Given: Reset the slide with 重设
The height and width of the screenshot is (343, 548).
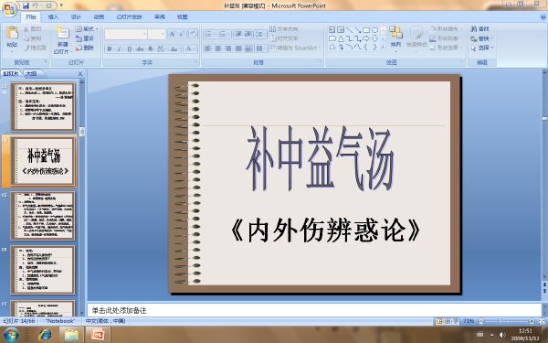Looking at the screenshot, I should tap(85, 38).
